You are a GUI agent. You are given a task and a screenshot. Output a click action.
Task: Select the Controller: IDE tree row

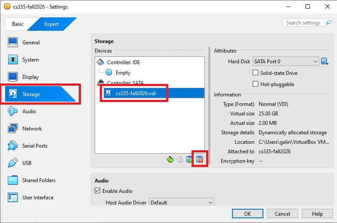pos(150,62)
